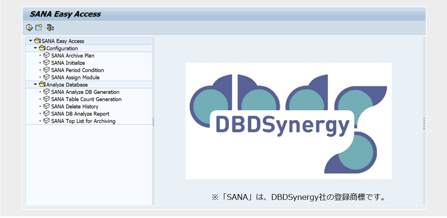Image resolution: width=447 pixels, height=218 pixels.
Task: Select the 'SANA Easy Access' root tree label
Action: (x=63, y=41)
